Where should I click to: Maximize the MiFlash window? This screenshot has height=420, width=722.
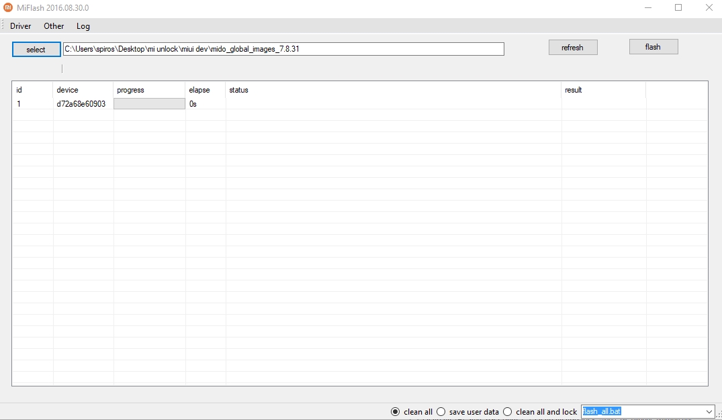click(x=678, y=8)
